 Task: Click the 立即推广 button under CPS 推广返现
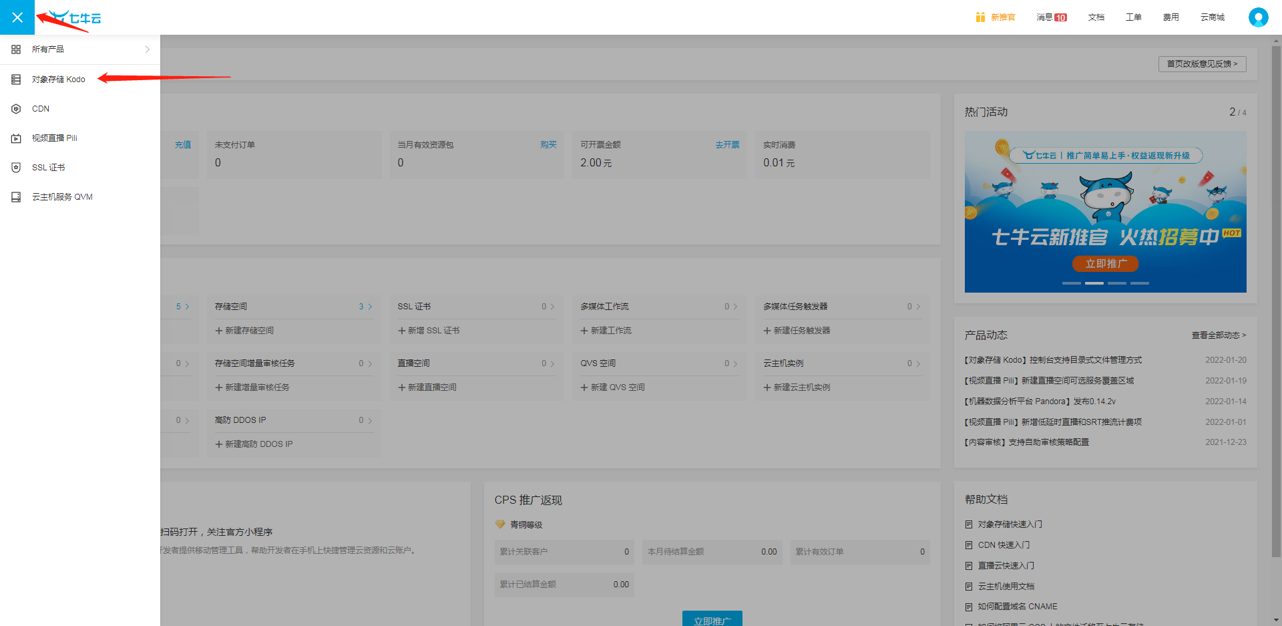712,619
